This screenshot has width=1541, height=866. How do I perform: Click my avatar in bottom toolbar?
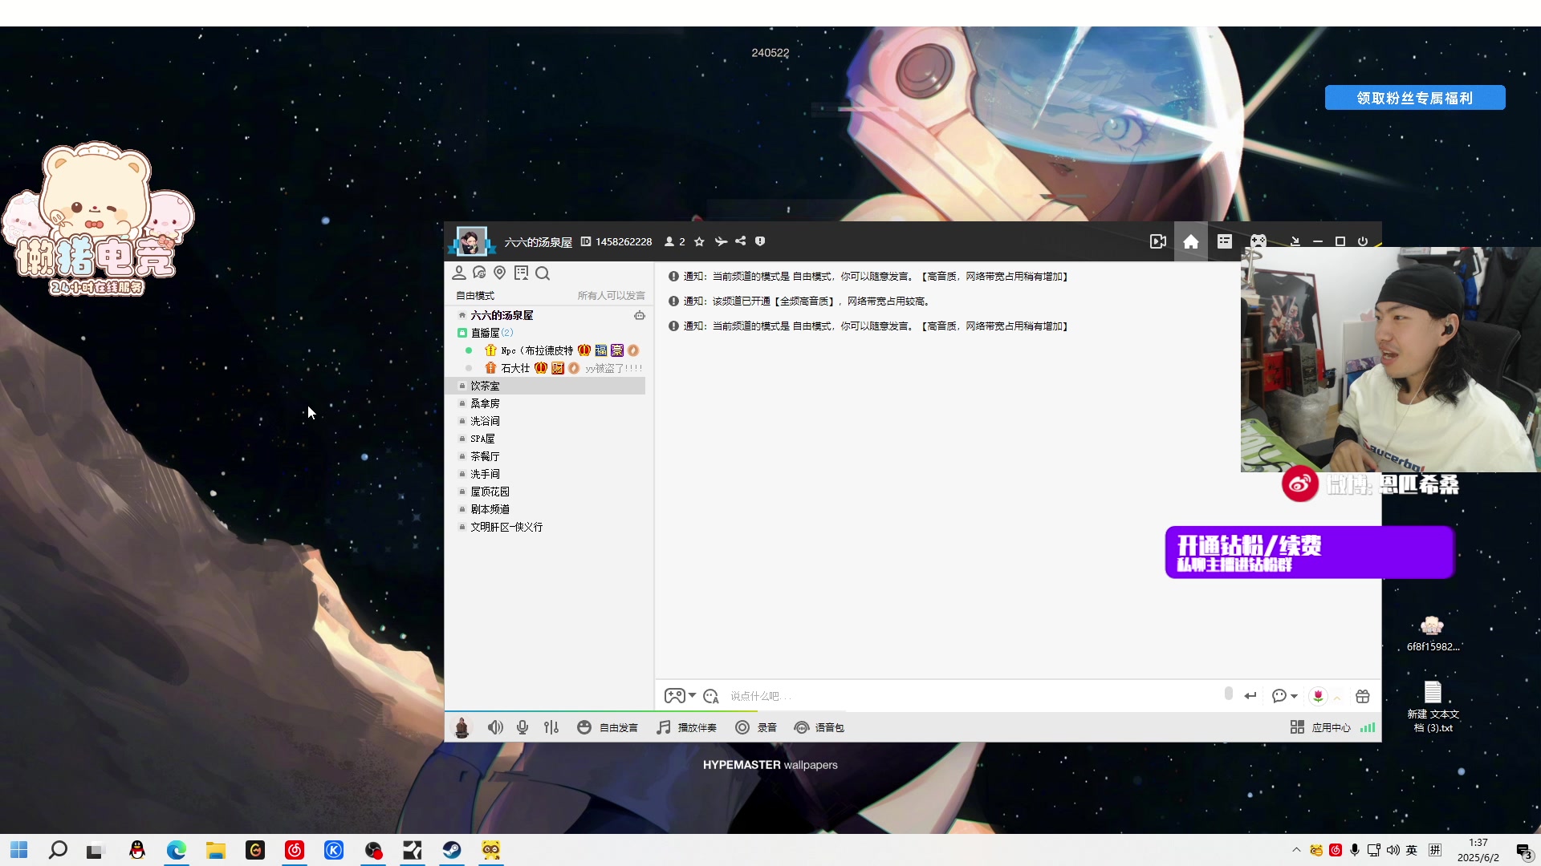coord(462,727)
